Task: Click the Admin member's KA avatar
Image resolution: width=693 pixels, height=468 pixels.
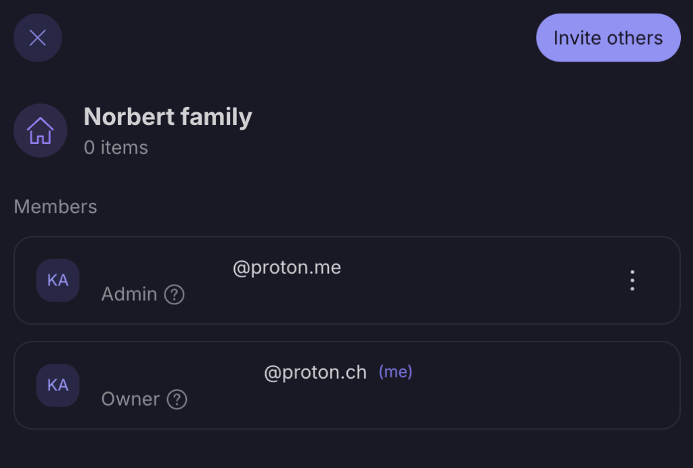Action: pyautogui.click(x=58, y=280)
